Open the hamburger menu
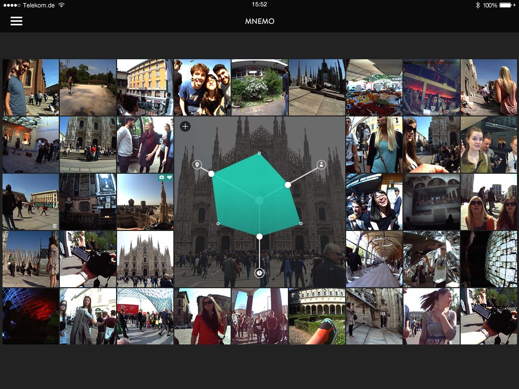Screen dimensions: 519x389 click(16, 21)
